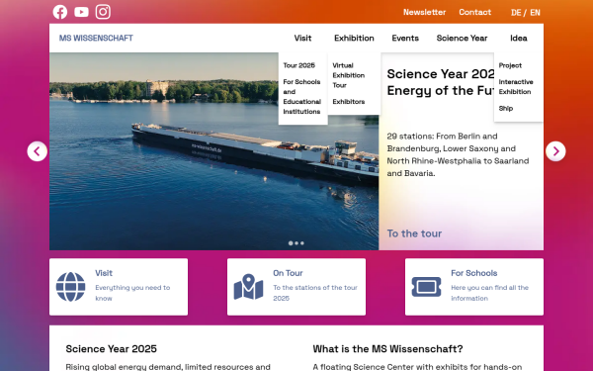Click '29 stations: From Berlin' slide text

(458, 154)
